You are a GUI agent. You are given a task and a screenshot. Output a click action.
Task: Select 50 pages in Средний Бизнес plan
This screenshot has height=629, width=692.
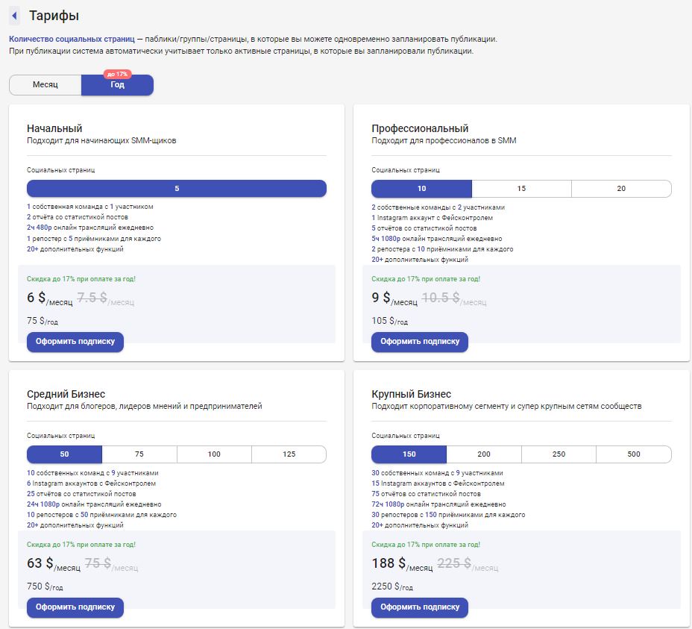[64, 454]
